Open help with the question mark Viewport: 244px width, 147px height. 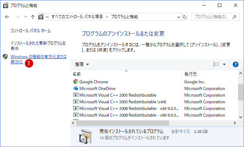tap(236, 64)
